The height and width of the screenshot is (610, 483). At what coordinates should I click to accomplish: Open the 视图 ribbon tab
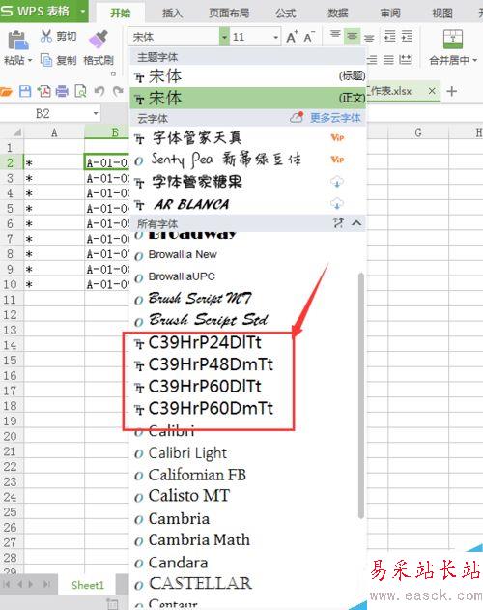pos(442,14)
